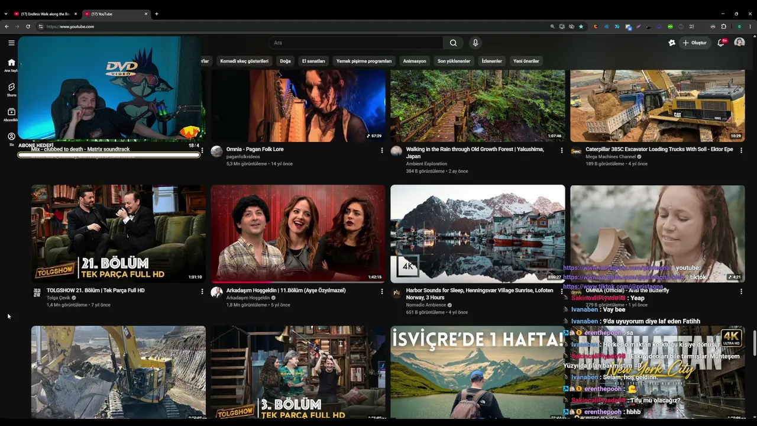This screenshot has height=426, width=757.
Task: Click the green extension icon in toolbar
Action: tap(670, 27)
